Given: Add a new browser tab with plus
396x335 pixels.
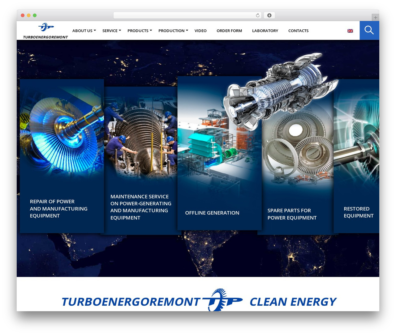Looking at the screenshot, I should click(x=375, y=18).
